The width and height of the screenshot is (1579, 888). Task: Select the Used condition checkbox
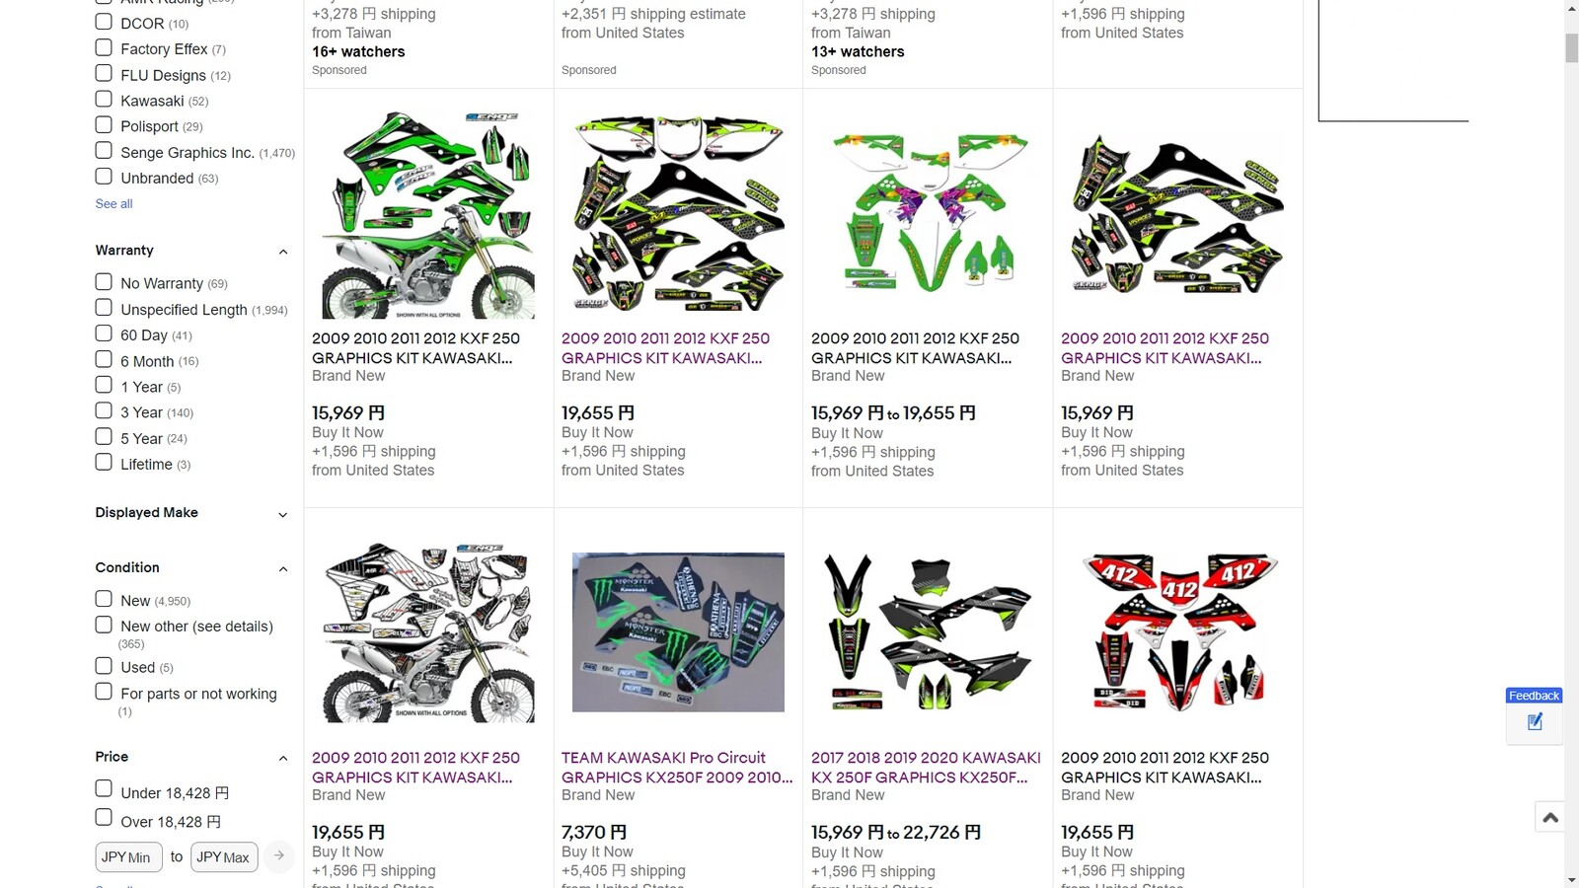pos(104,666)
